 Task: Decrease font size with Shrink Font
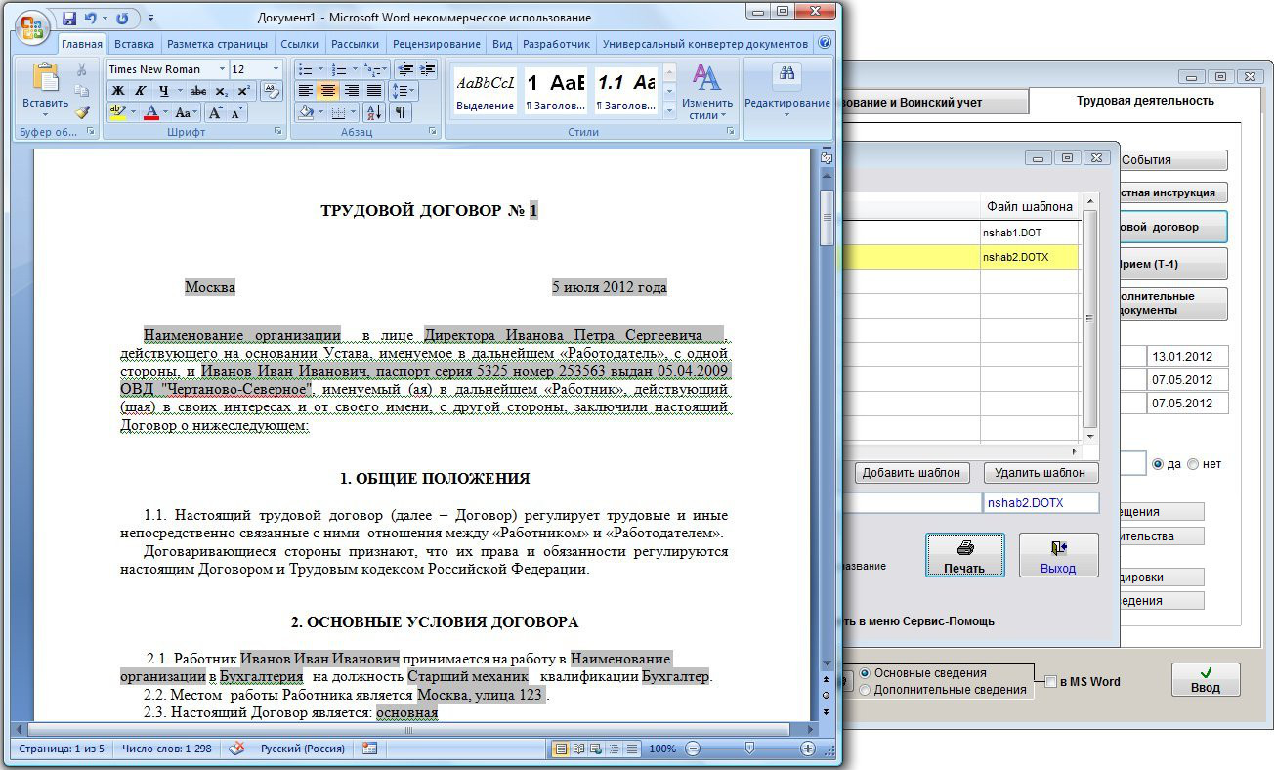tap(236, 113)
